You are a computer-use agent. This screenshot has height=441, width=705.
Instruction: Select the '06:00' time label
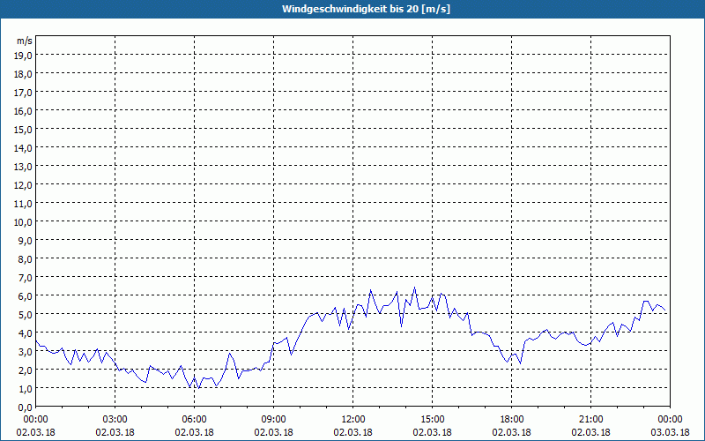[x=194, y=420]
